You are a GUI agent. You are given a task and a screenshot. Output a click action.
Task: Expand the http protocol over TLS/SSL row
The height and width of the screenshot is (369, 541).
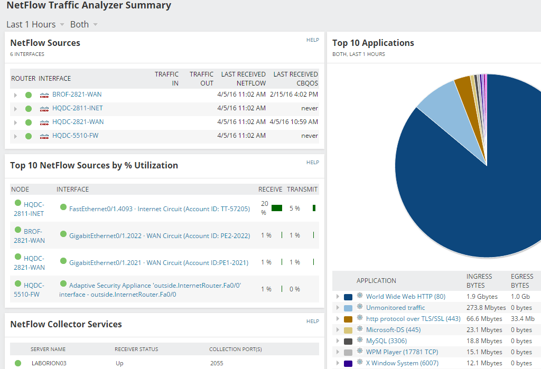338,318
